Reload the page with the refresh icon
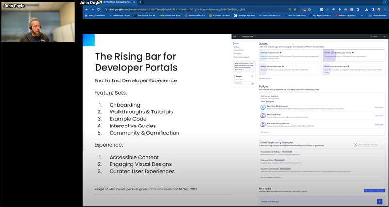The width and height of the screenshot is (389, 207). click(x=98, y=9)
